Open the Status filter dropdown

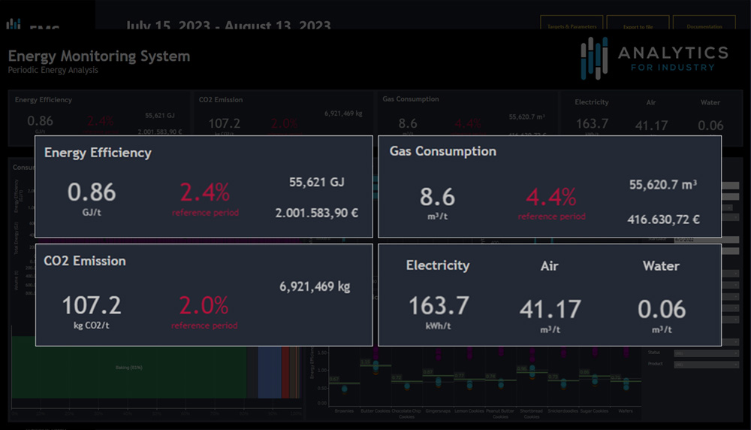pos(706,353)
